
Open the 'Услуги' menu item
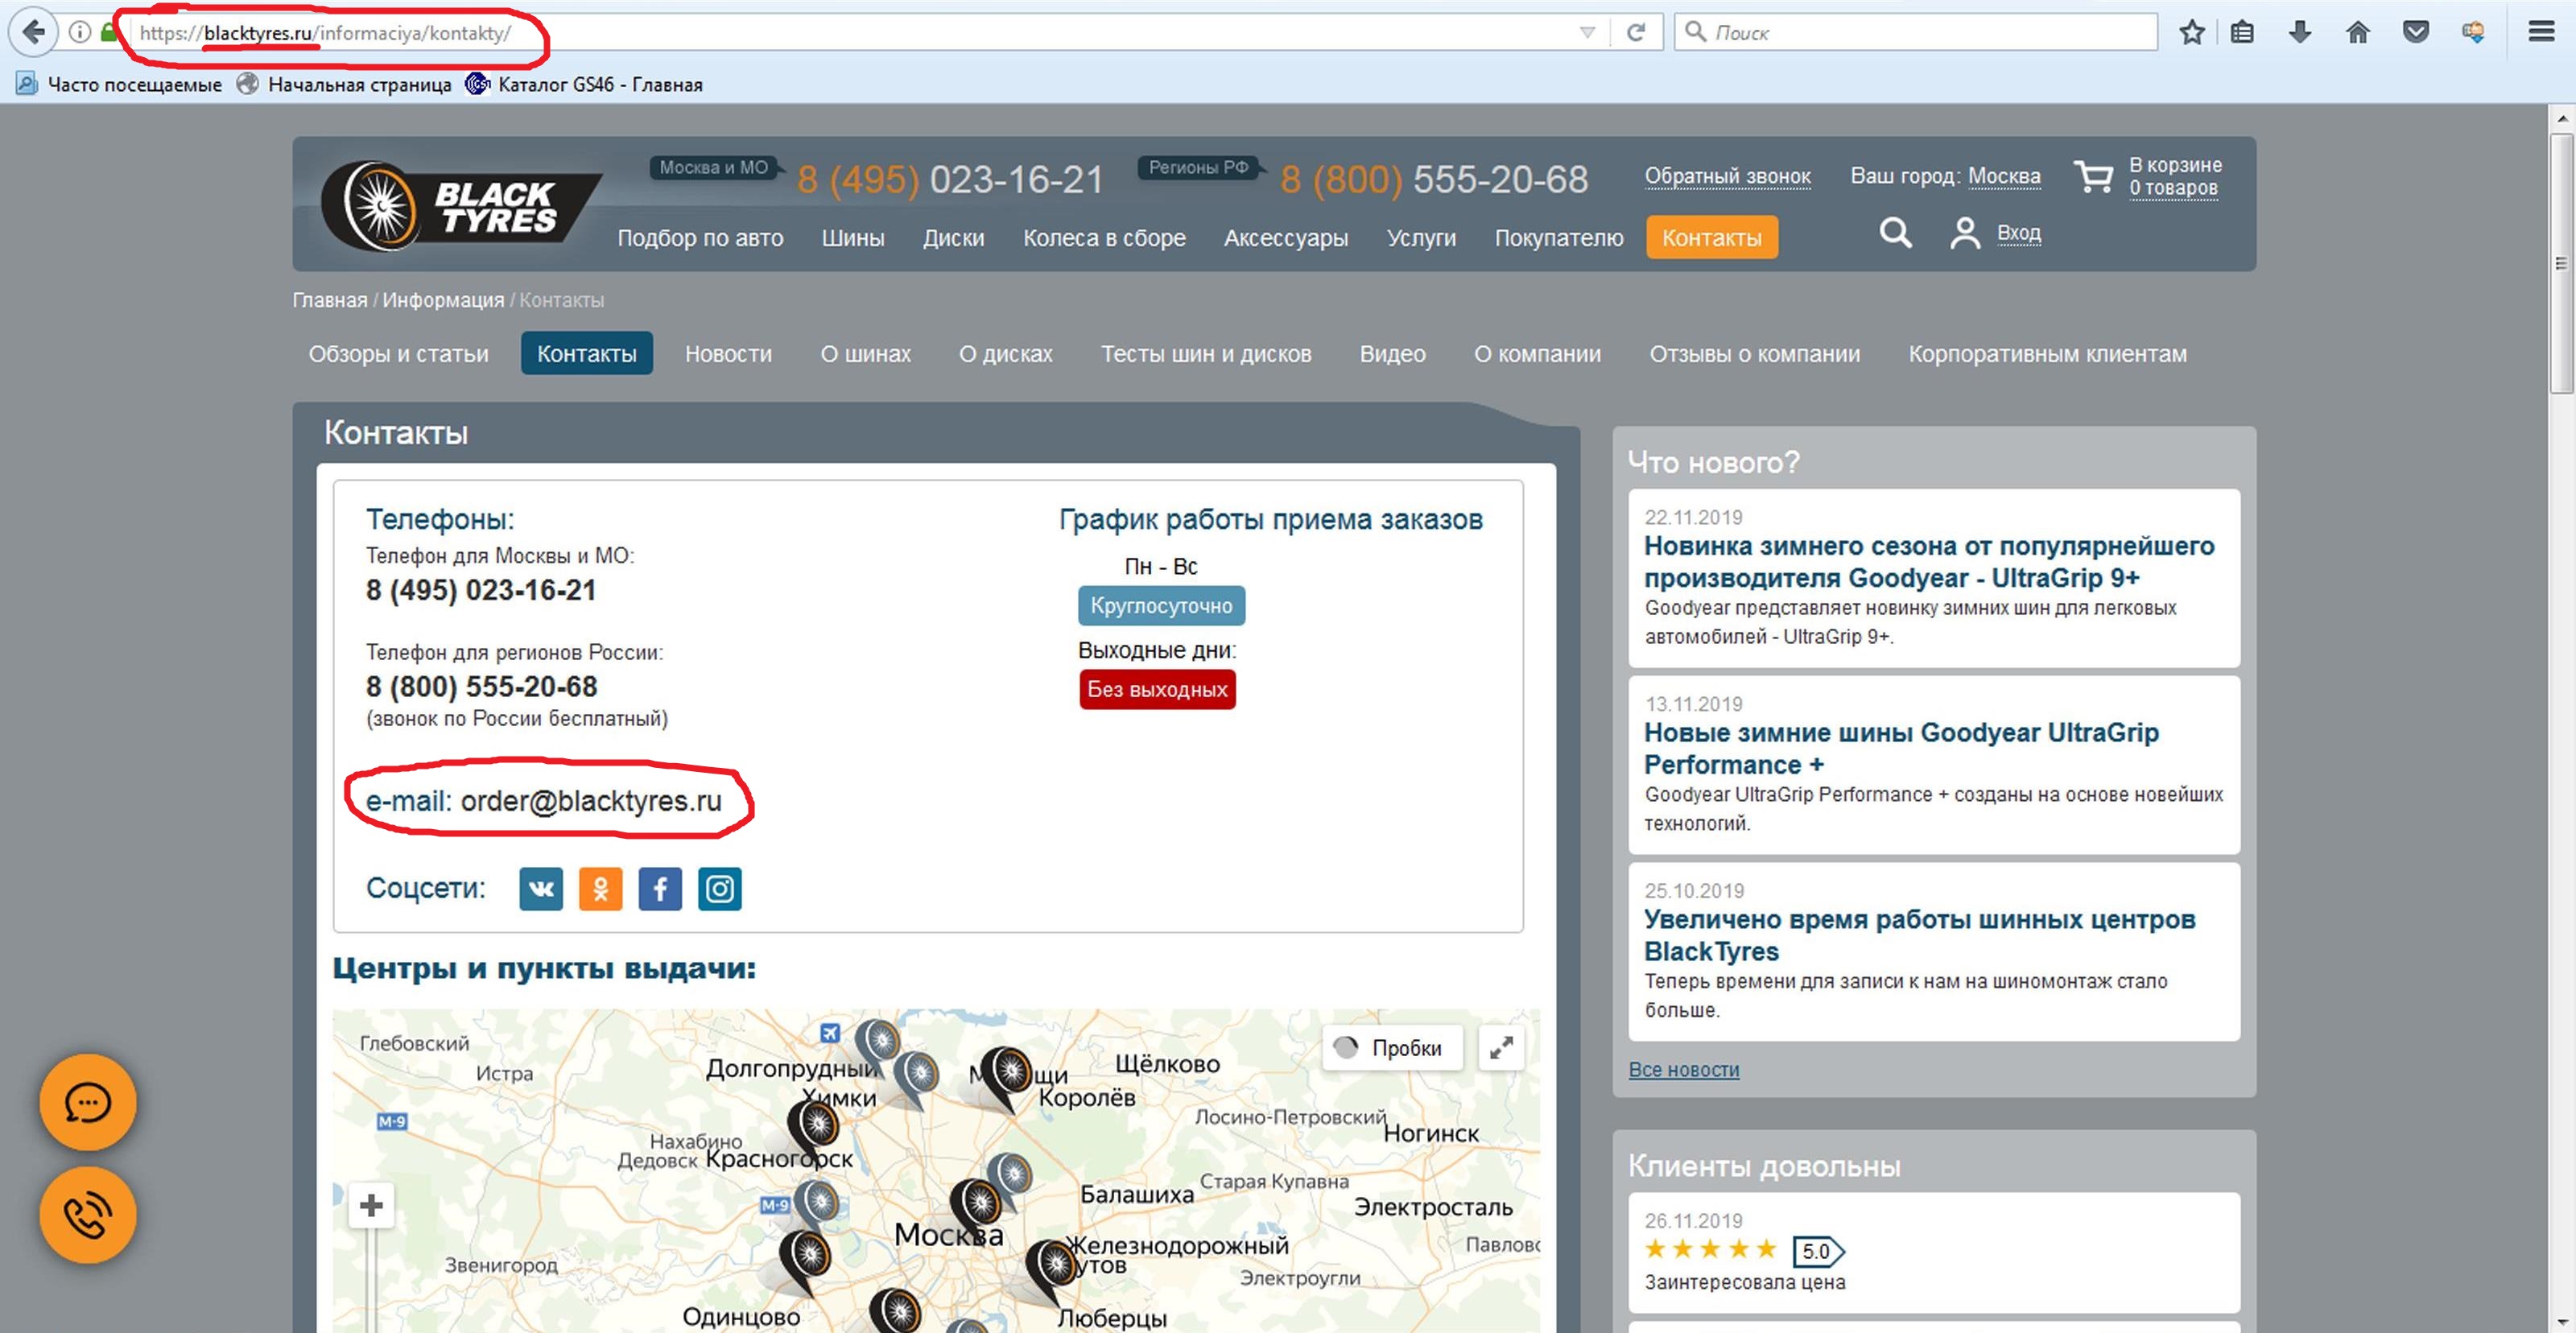coord(1421,238)
